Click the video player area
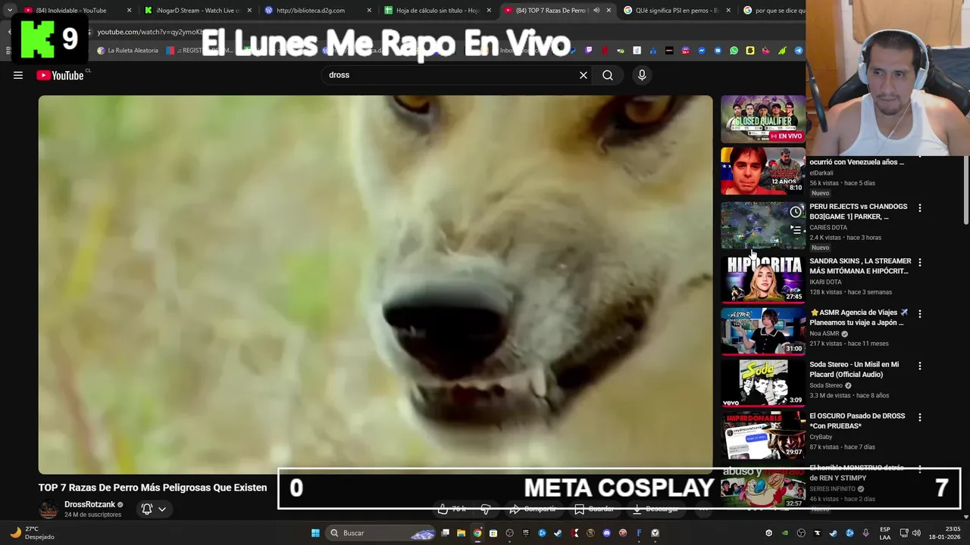Image resolution: width=970 pixels, height=545 pixels. (x=375, y=284)
